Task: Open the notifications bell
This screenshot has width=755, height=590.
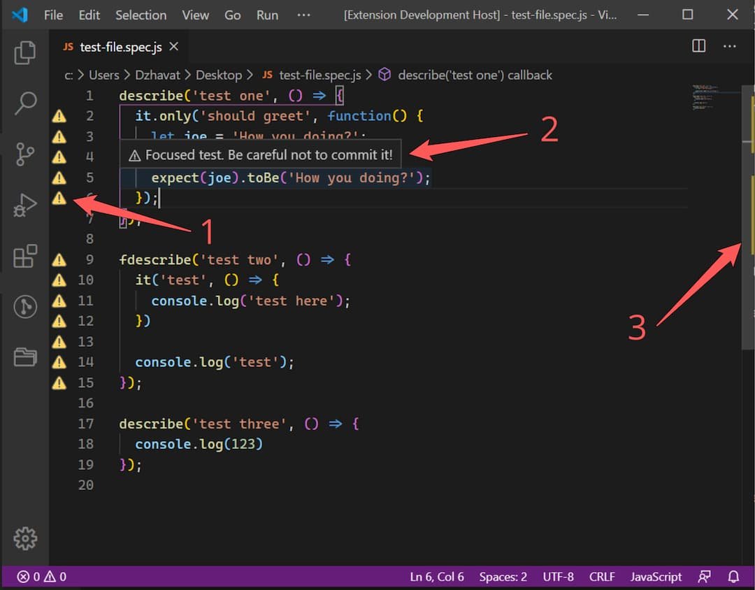Action: pyautogui.click(x=732, y=576)
